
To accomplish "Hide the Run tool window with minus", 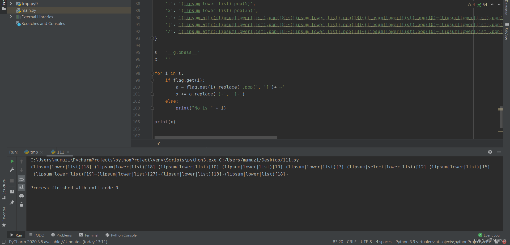I will (499, 152).
